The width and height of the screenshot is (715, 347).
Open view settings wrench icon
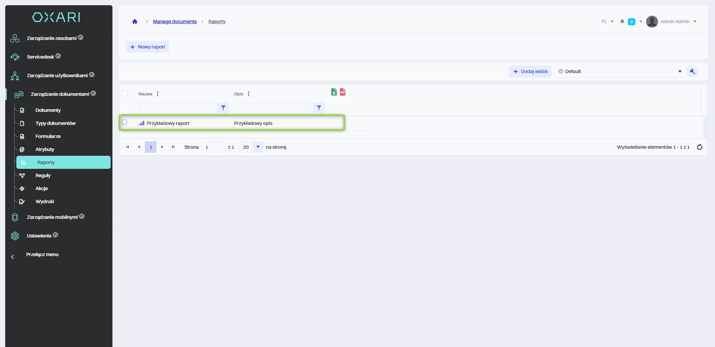tap(692, 72)
